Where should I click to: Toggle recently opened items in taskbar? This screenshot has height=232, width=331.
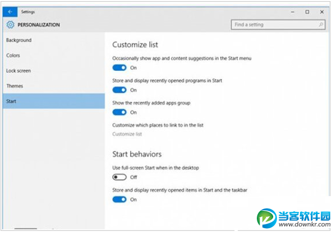[119, 199]
